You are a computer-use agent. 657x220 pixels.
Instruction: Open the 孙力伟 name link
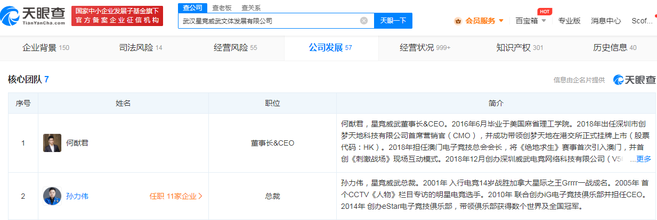(x=77, y=196)
